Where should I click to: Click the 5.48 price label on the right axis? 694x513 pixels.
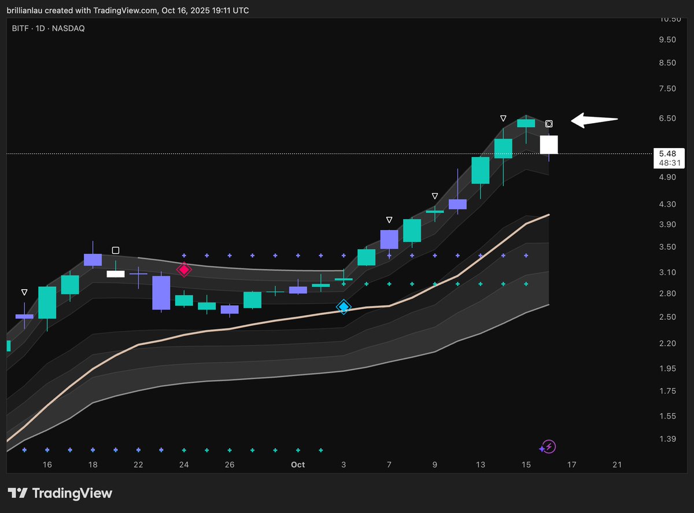point(669,154)
